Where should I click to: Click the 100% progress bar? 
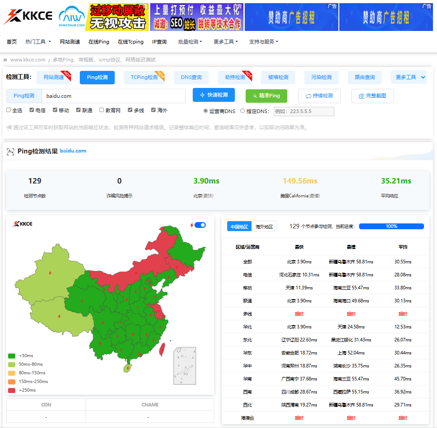click(391, 226)
